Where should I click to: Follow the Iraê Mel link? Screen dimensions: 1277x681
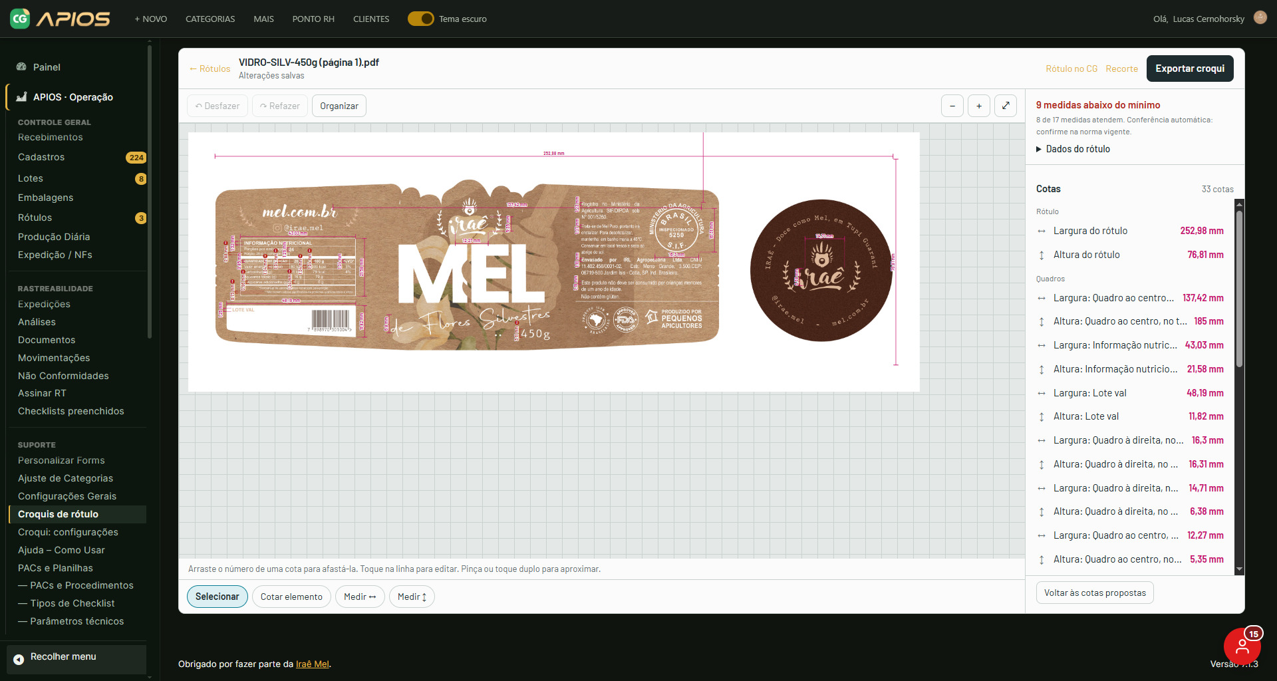point(312,664)
